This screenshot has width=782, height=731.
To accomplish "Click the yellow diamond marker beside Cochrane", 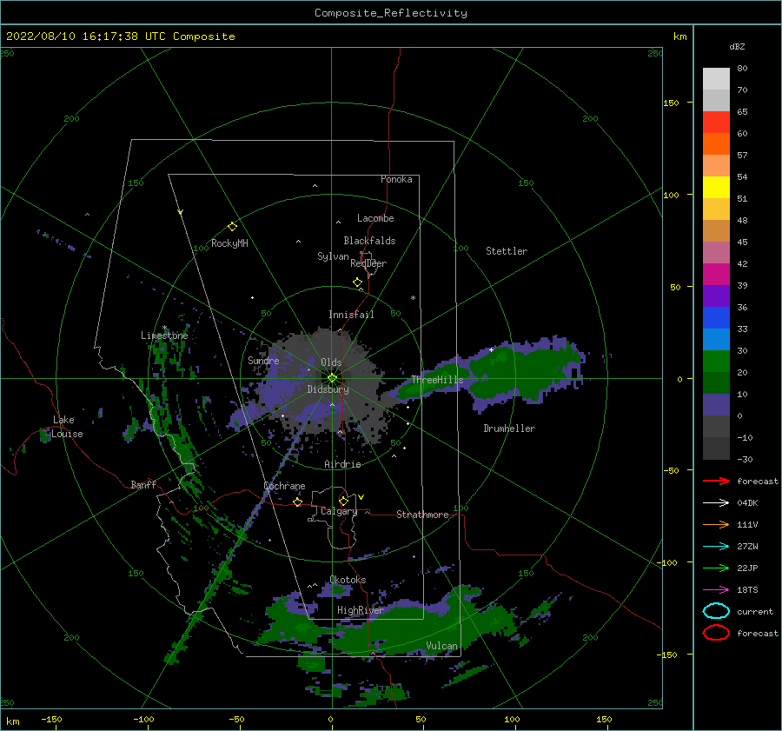I will coord(298,502).
